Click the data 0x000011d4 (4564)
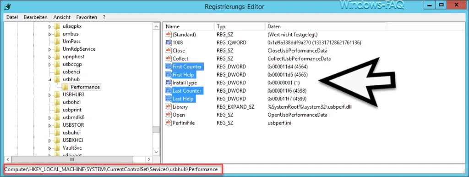The height and width of the screenshot is (177, 469). click(288, 67)
